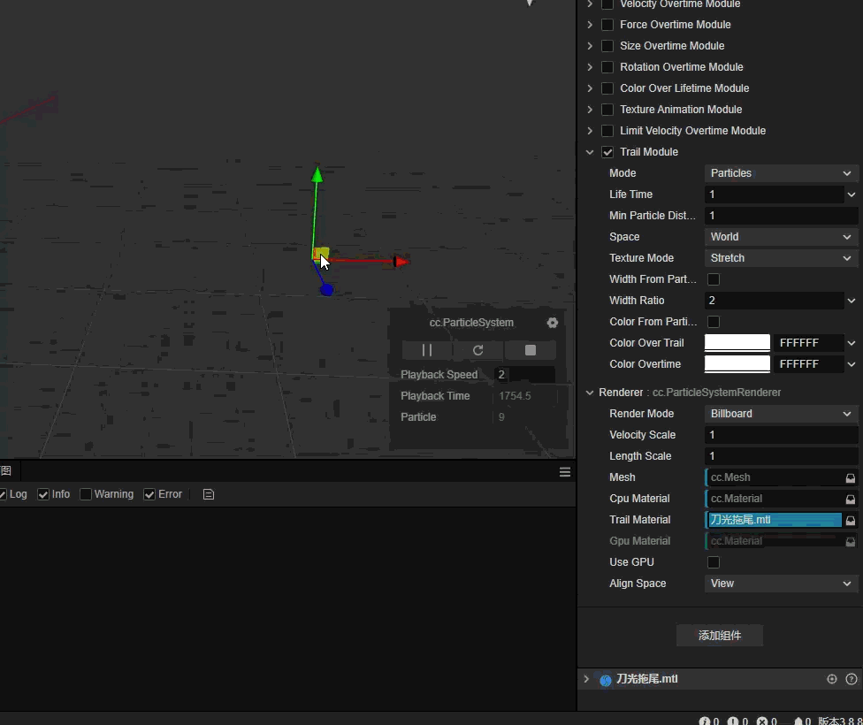
Task: Expand the 刀光拖尾.mtl material section
Action: [x=587, y=679]
